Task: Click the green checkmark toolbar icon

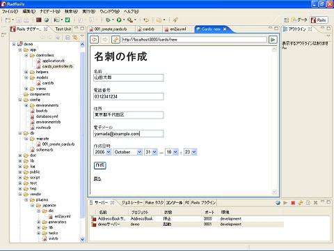Action: (67, 20)
